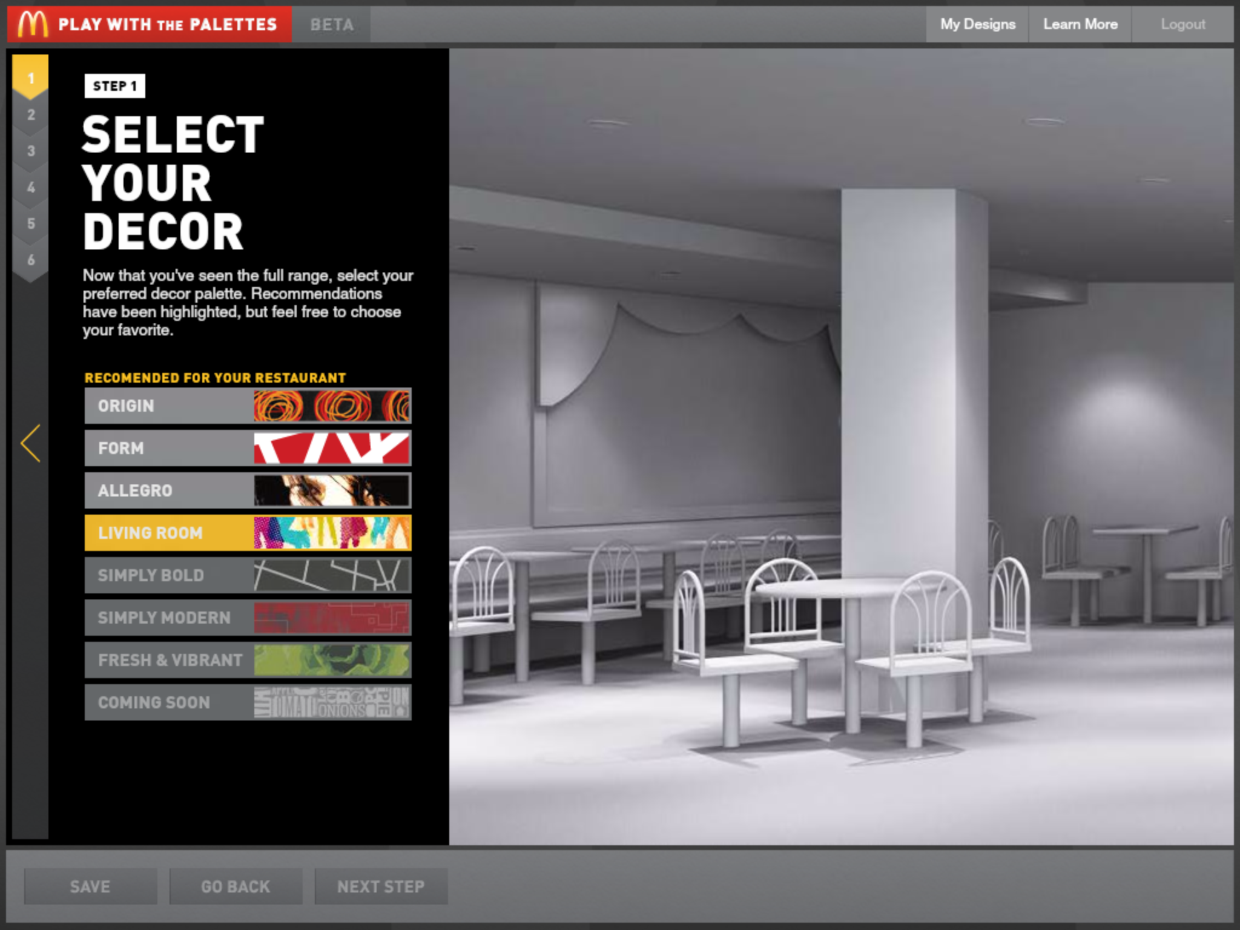Go to step 2 in sidebar
The width and height of the screenshot is (1240, 930).
tap(31, 115)
